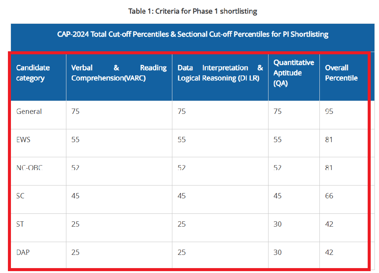Viewport: 379px width, 273px height.
Task: Select the 'DAP' category row label
Action: click(23, 252)
